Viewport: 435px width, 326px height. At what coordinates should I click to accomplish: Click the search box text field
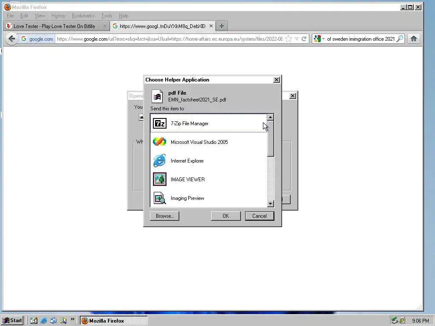tap(361, 39)
